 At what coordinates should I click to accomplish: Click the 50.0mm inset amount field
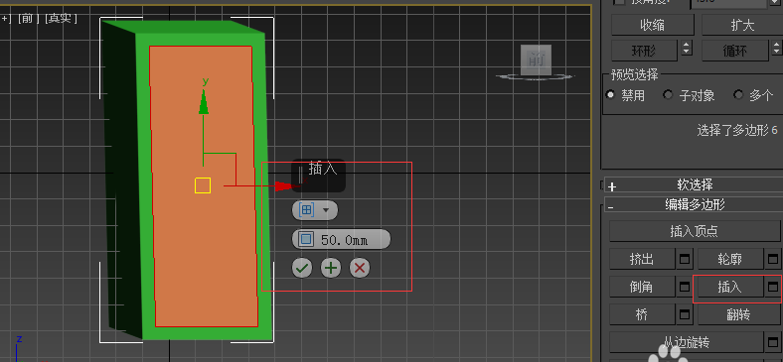(x=341, y=239)
